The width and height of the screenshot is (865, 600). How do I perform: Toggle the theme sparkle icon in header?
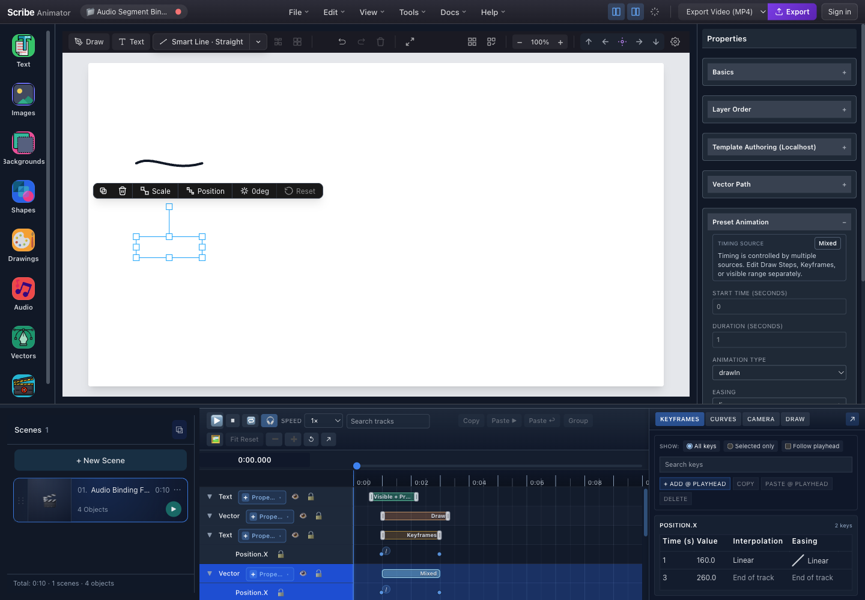(x=655, y=11)
